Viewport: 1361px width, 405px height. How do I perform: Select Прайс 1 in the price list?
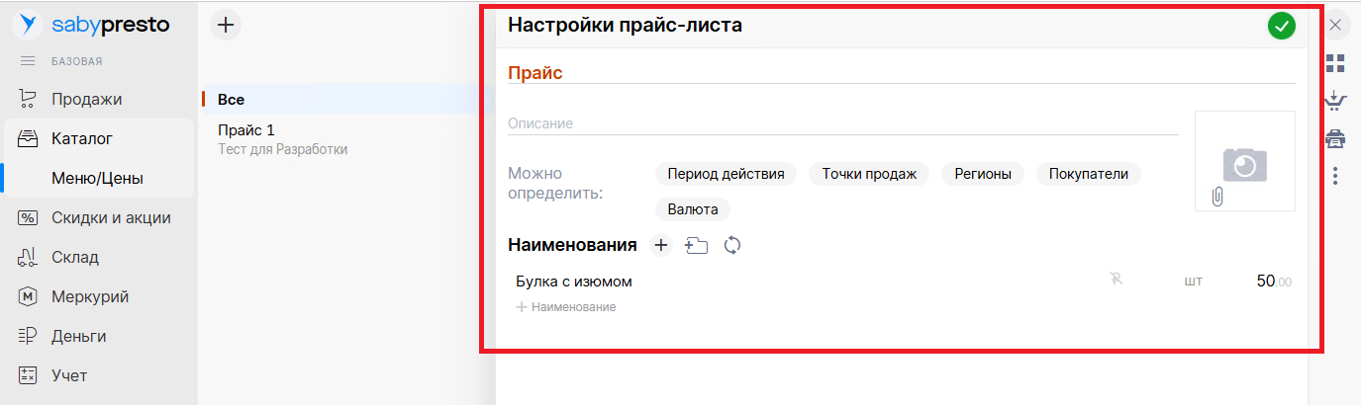coord(246,130)
